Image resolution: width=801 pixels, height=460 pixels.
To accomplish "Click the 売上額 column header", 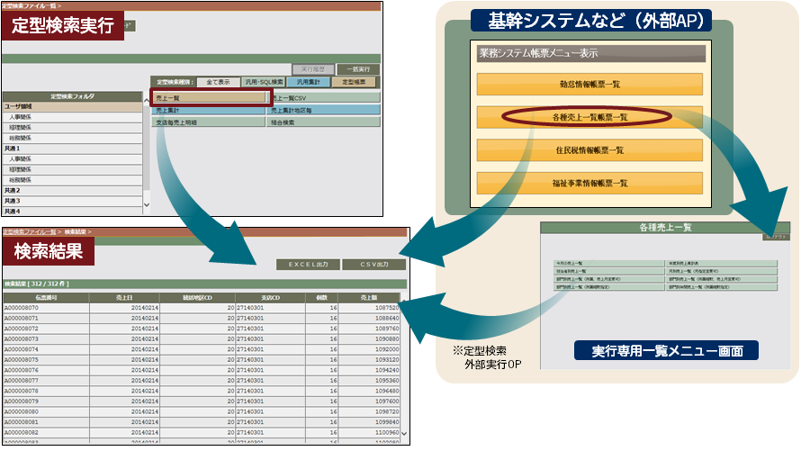I will (x=369, y=297).
